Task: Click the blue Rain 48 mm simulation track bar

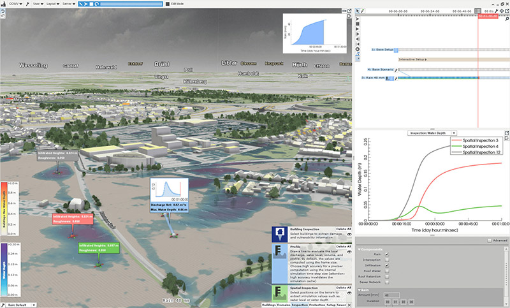Action: (438, 78)
